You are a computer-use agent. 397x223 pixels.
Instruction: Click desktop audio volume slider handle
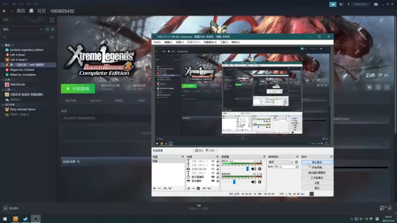234,182
